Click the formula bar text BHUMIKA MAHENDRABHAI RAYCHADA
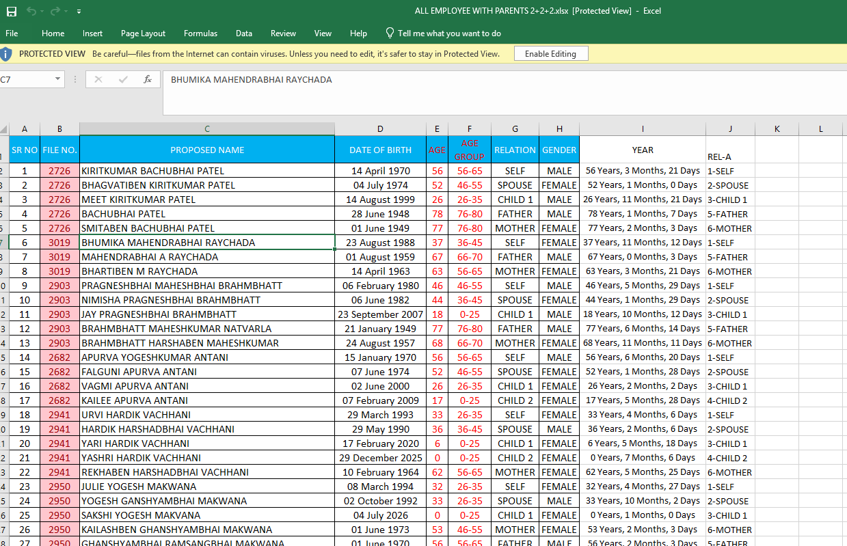The height and width of the screenshot is (546, 847). click(252, 80)
